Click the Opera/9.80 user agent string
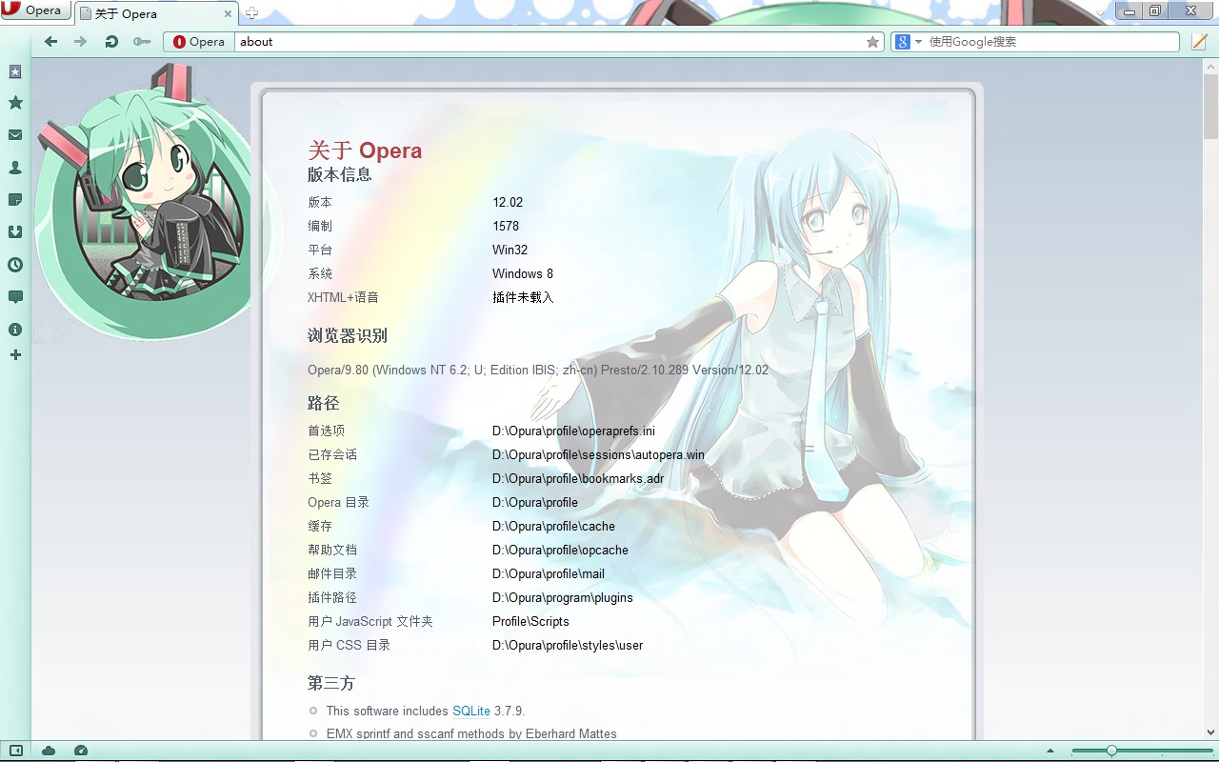 538,370
